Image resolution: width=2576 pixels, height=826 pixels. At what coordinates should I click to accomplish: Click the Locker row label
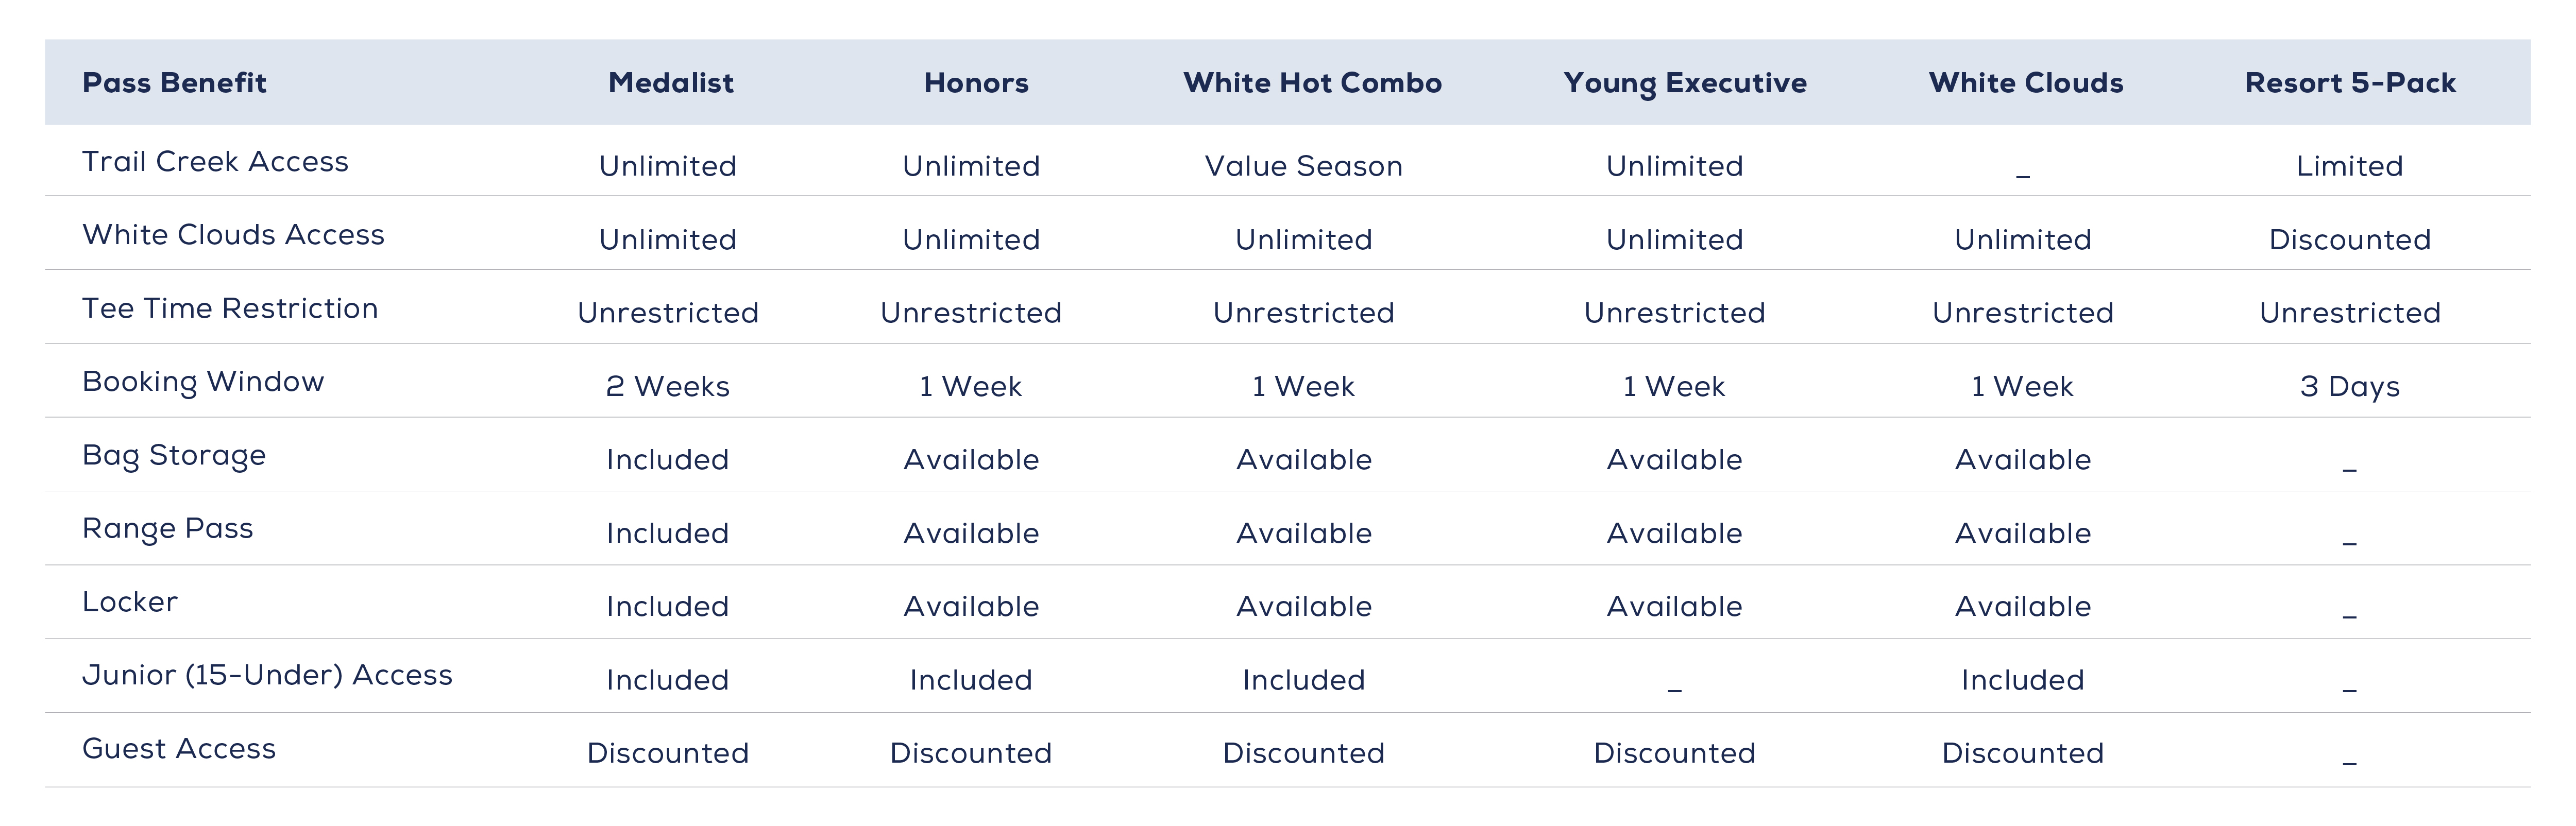tap(130, 602)
